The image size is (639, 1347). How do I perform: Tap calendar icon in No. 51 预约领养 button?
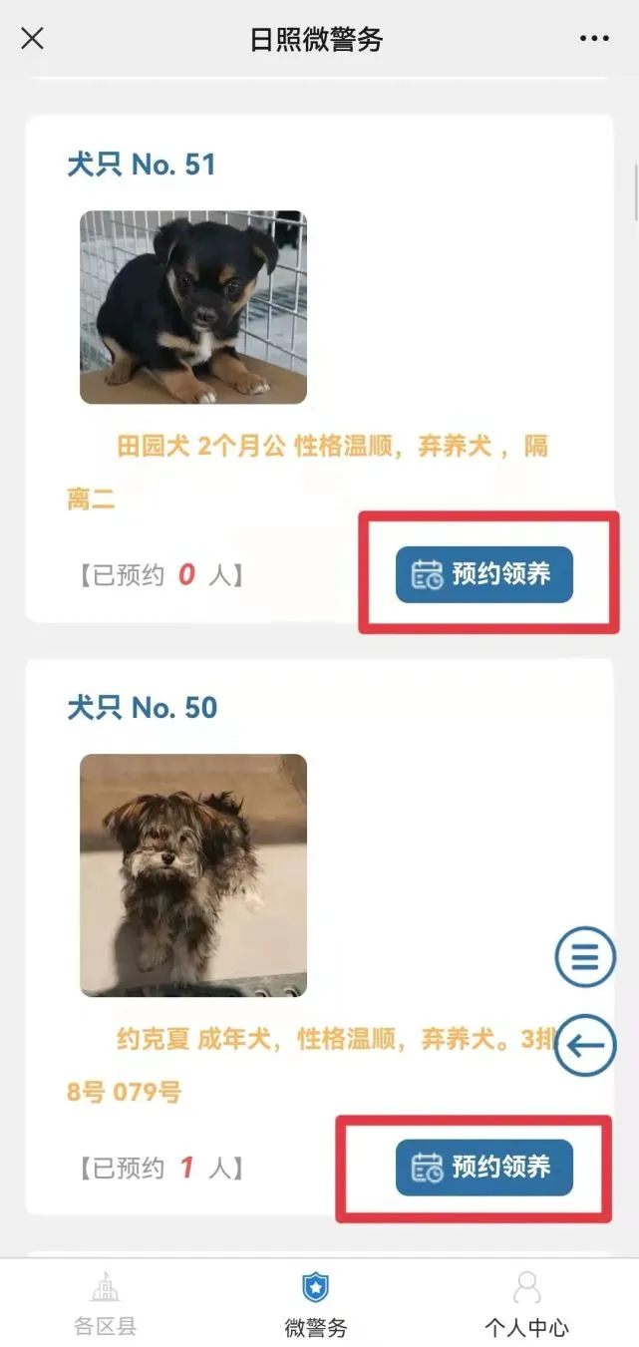pos(428,575)
